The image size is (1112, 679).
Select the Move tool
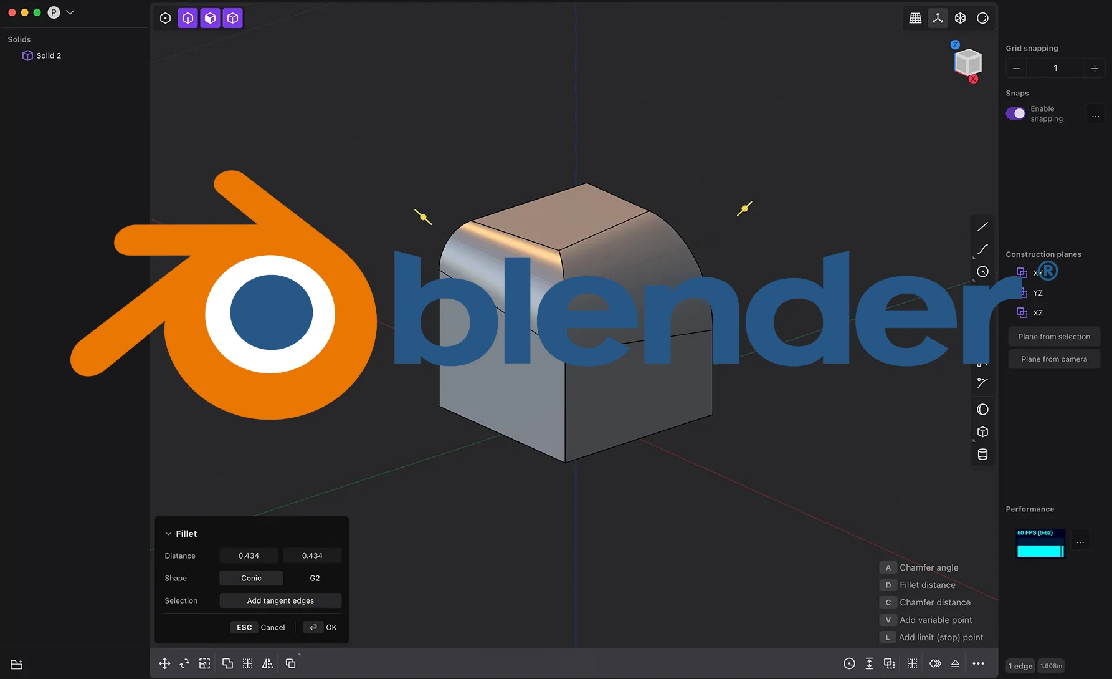tap(164, 663)
